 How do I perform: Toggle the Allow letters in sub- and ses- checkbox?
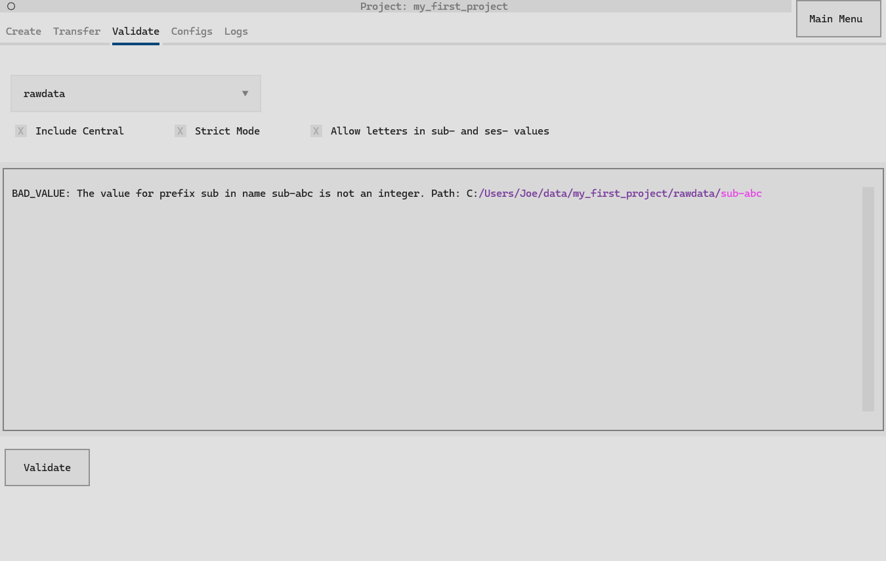[316, 131]
